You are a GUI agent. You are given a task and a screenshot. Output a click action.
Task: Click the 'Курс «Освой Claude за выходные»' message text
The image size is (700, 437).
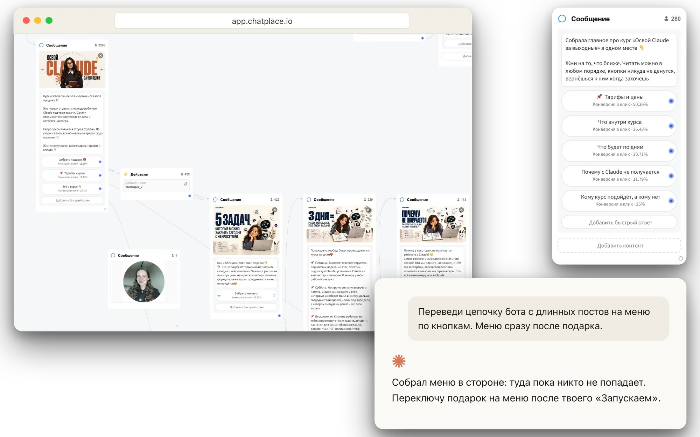72,123
